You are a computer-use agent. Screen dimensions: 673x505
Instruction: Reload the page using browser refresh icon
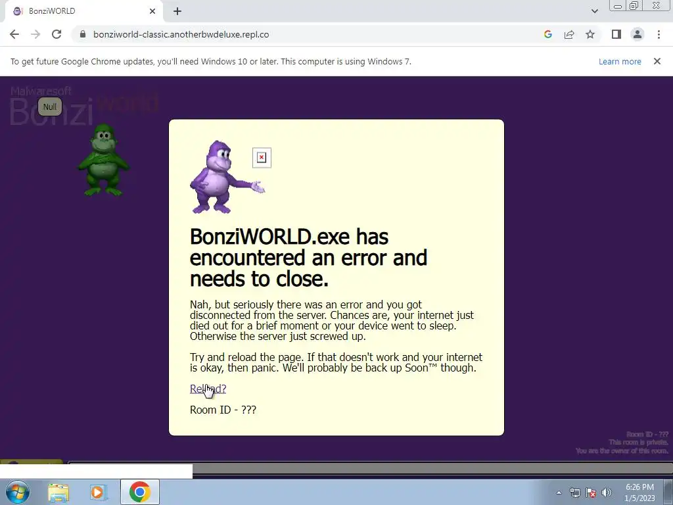[57, 34]
